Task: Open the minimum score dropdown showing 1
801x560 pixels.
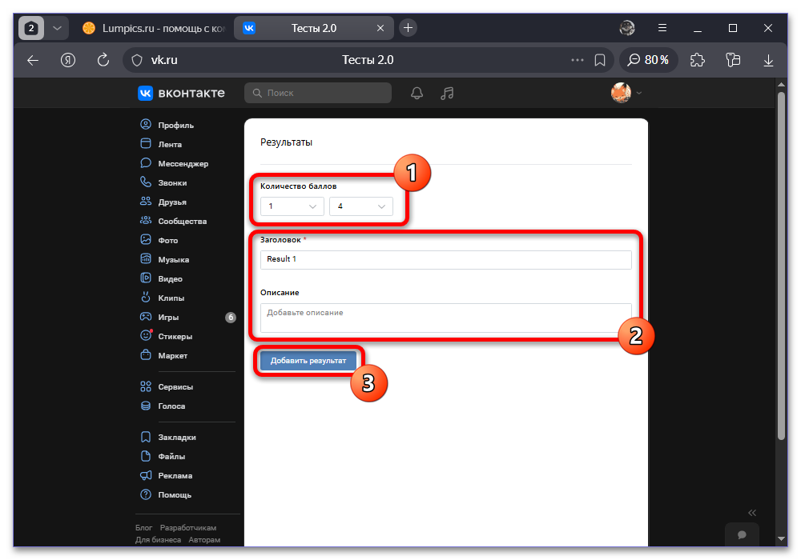Action: (292, 206)
